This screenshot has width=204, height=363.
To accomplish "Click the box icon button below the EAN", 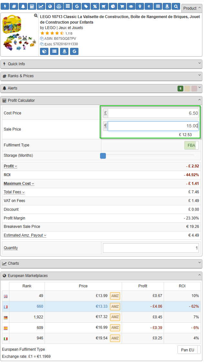I will click(44, 51).
